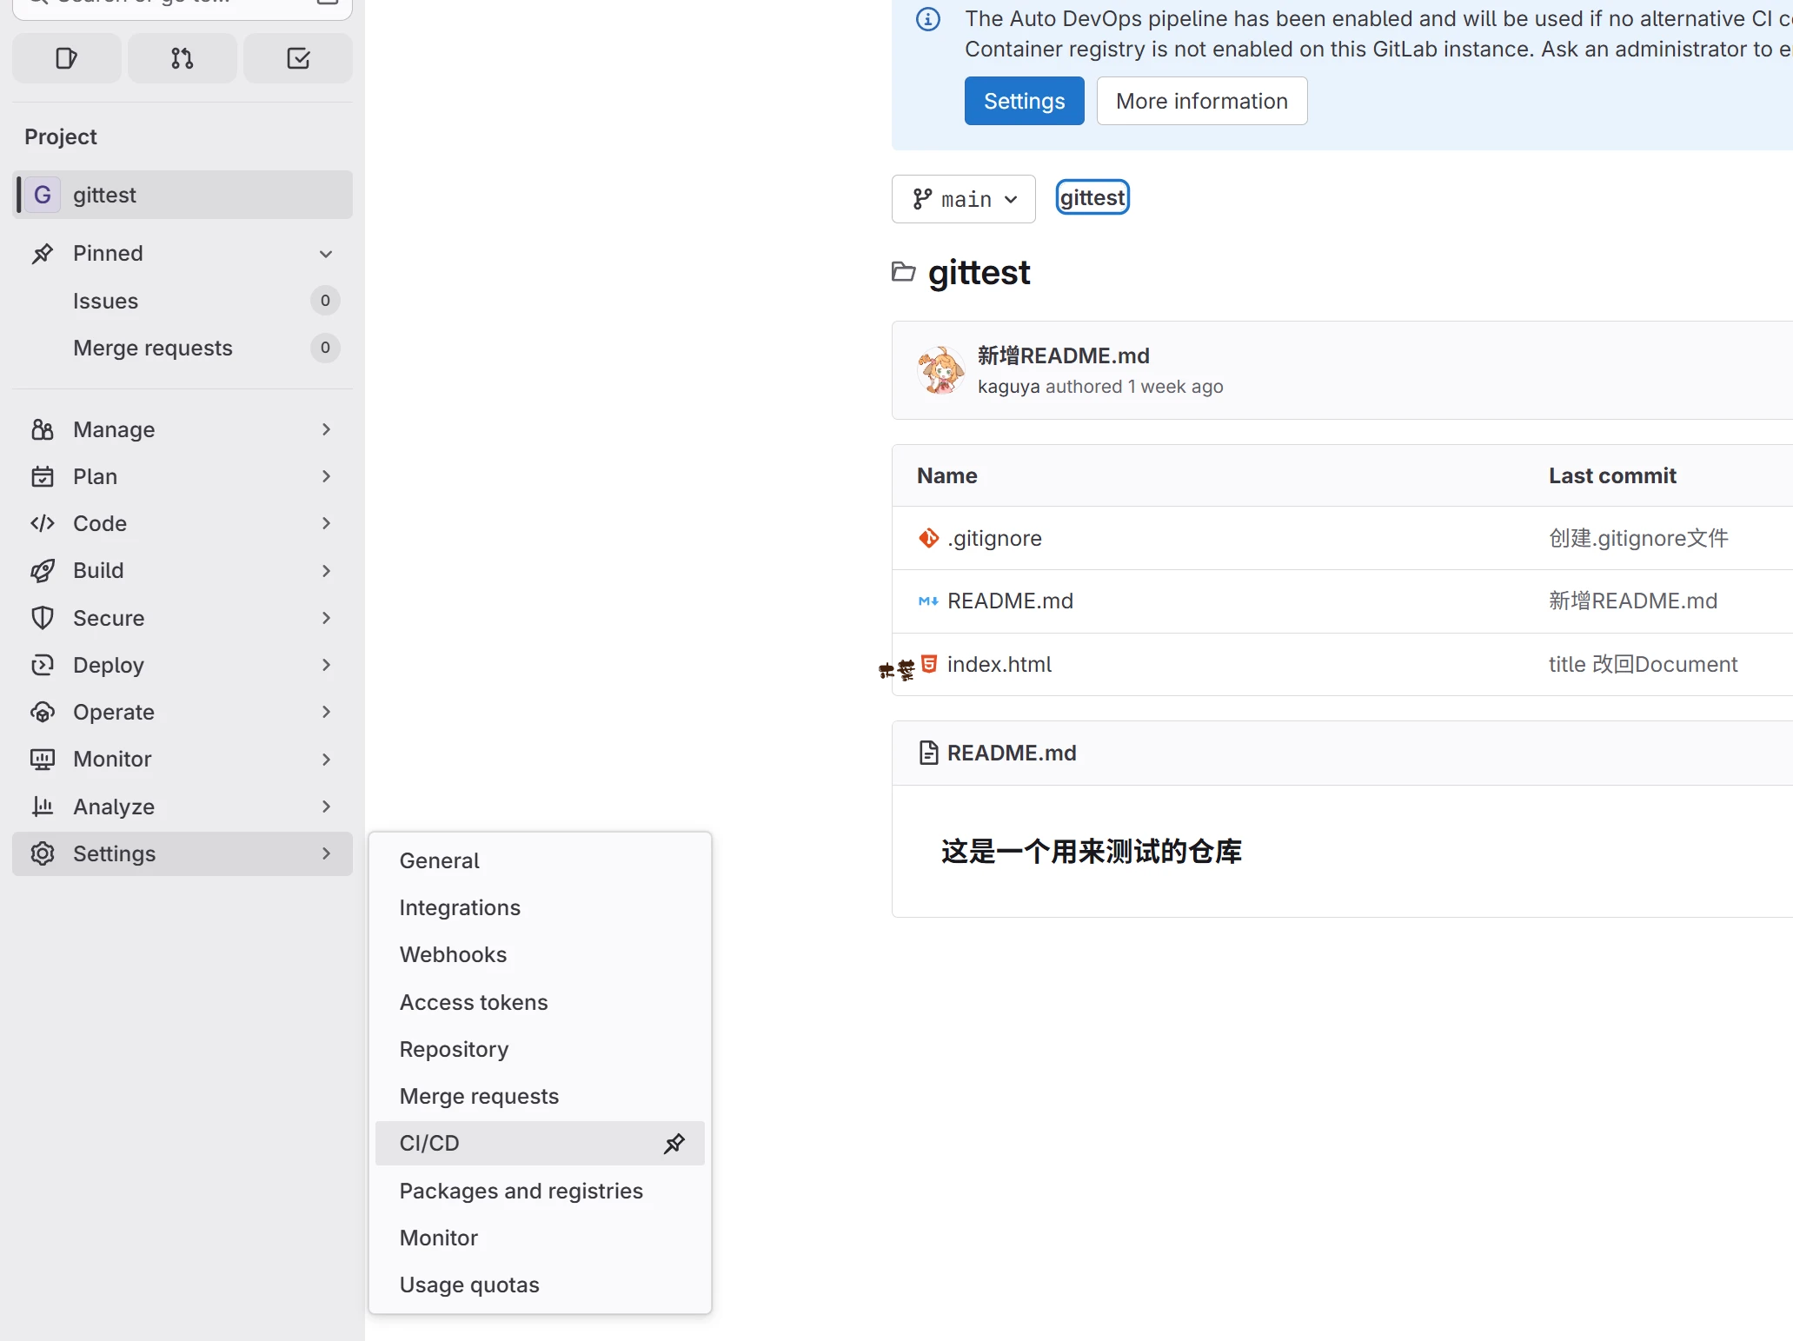Click the blue Settings button in banner

(1024, 101)
